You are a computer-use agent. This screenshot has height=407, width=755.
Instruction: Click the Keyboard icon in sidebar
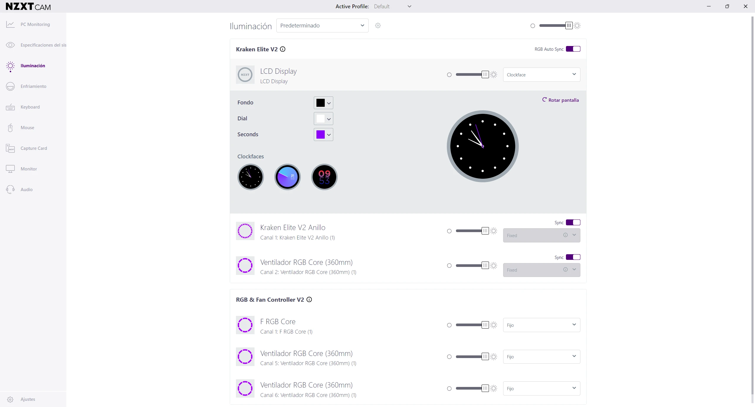[x=10, y=107]
